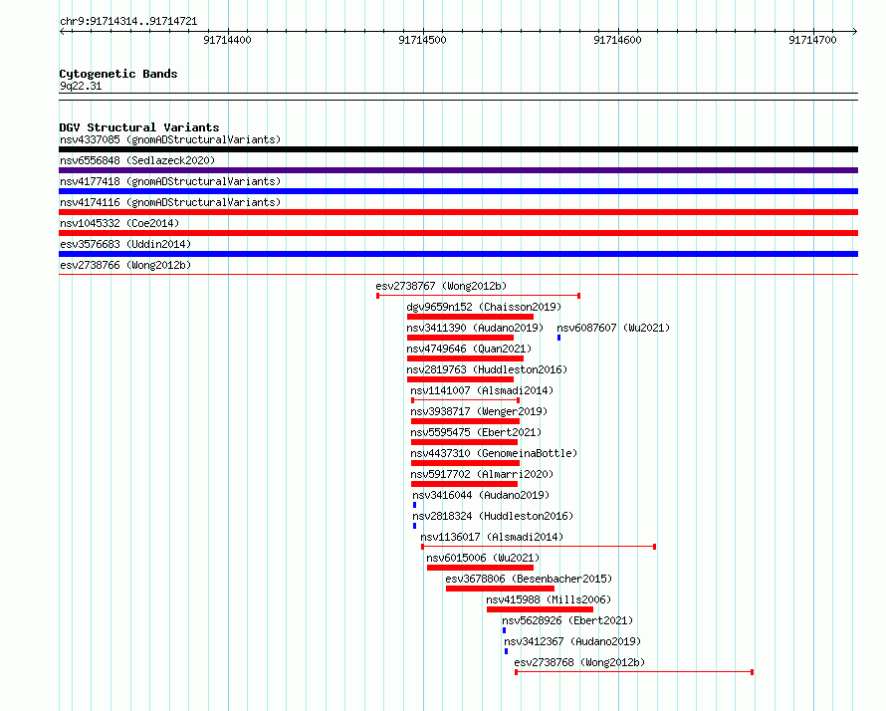
Task: Click ruler position 91714700
Action: (812, 40)
